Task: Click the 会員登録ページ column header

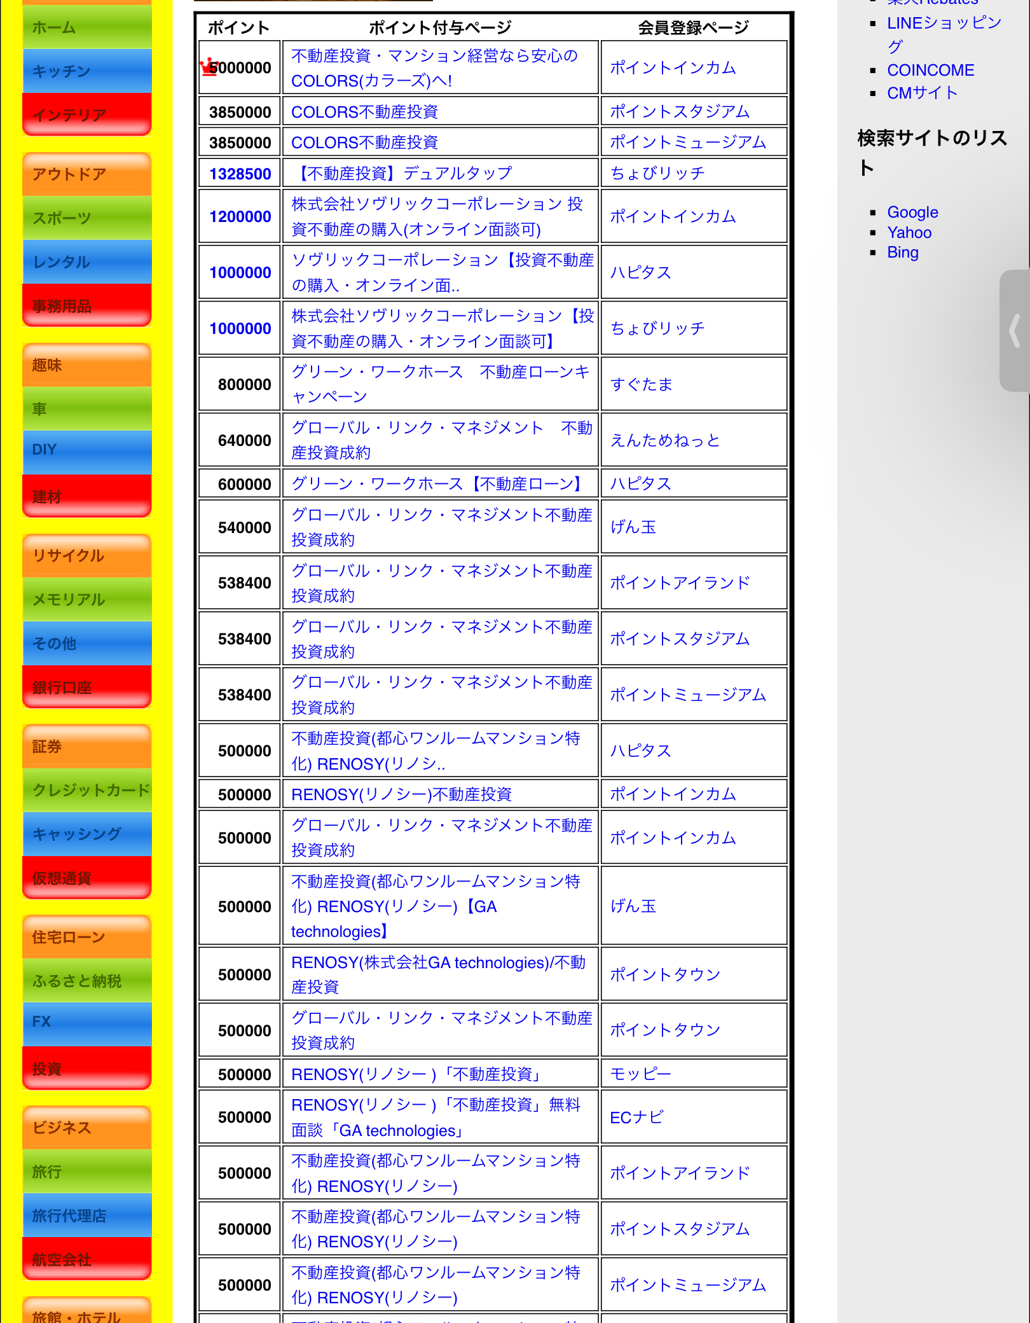Action: click(x=694, y=27)
